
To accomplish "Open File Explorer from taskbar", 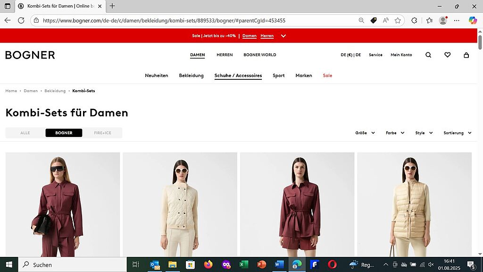I will click(x=173, y=264).
